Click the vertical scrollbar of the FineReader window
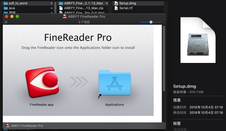Image resolution: width=226 pixels, height=131 pixels. pos(164,58)
